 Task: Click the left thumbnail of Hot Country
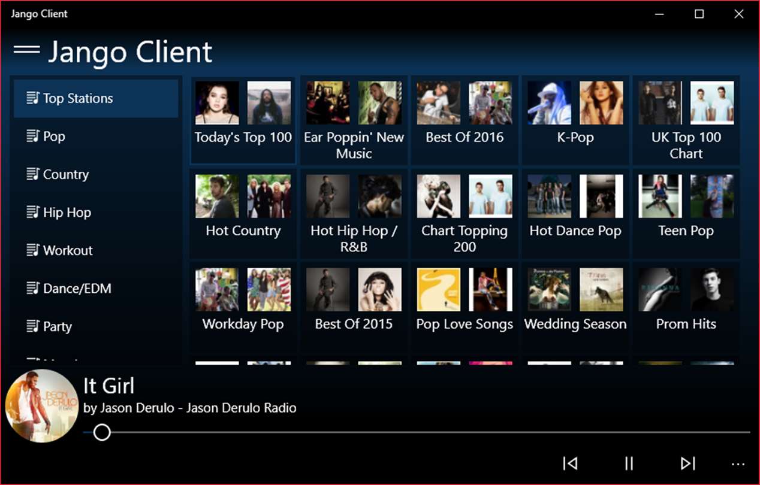point(217,196)
